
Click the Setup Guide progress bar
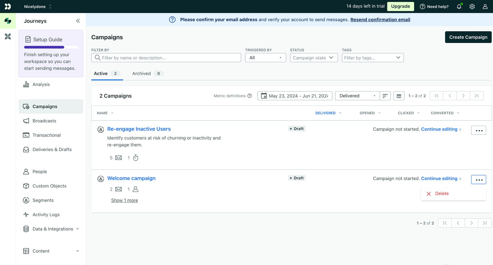tap(51, 47)
